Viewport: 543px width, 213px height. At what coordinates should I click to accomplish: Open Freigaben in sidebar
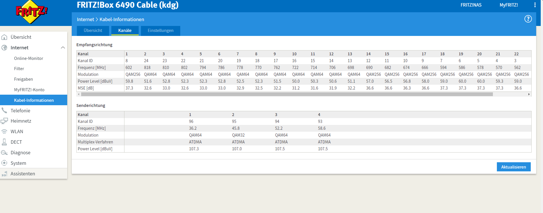[x=23, y=79]
